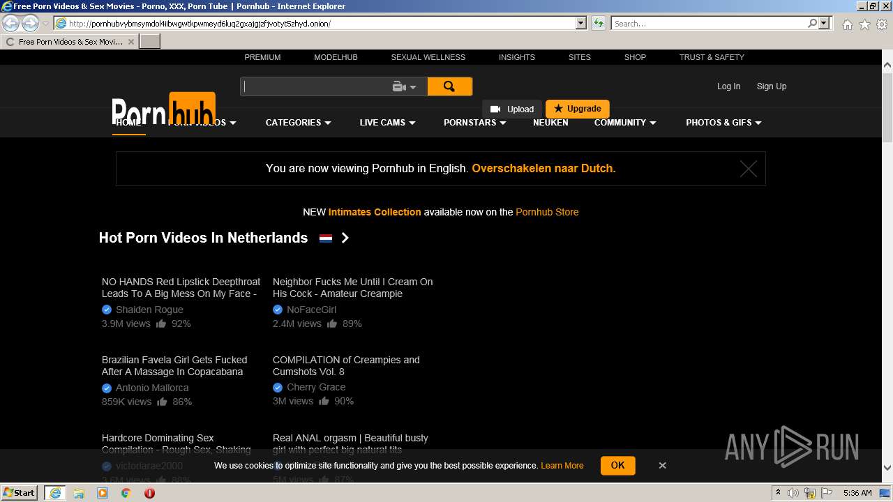Accept cookies with the OK button
Screen dimensions: 893x502
click(x=617, y=465)
